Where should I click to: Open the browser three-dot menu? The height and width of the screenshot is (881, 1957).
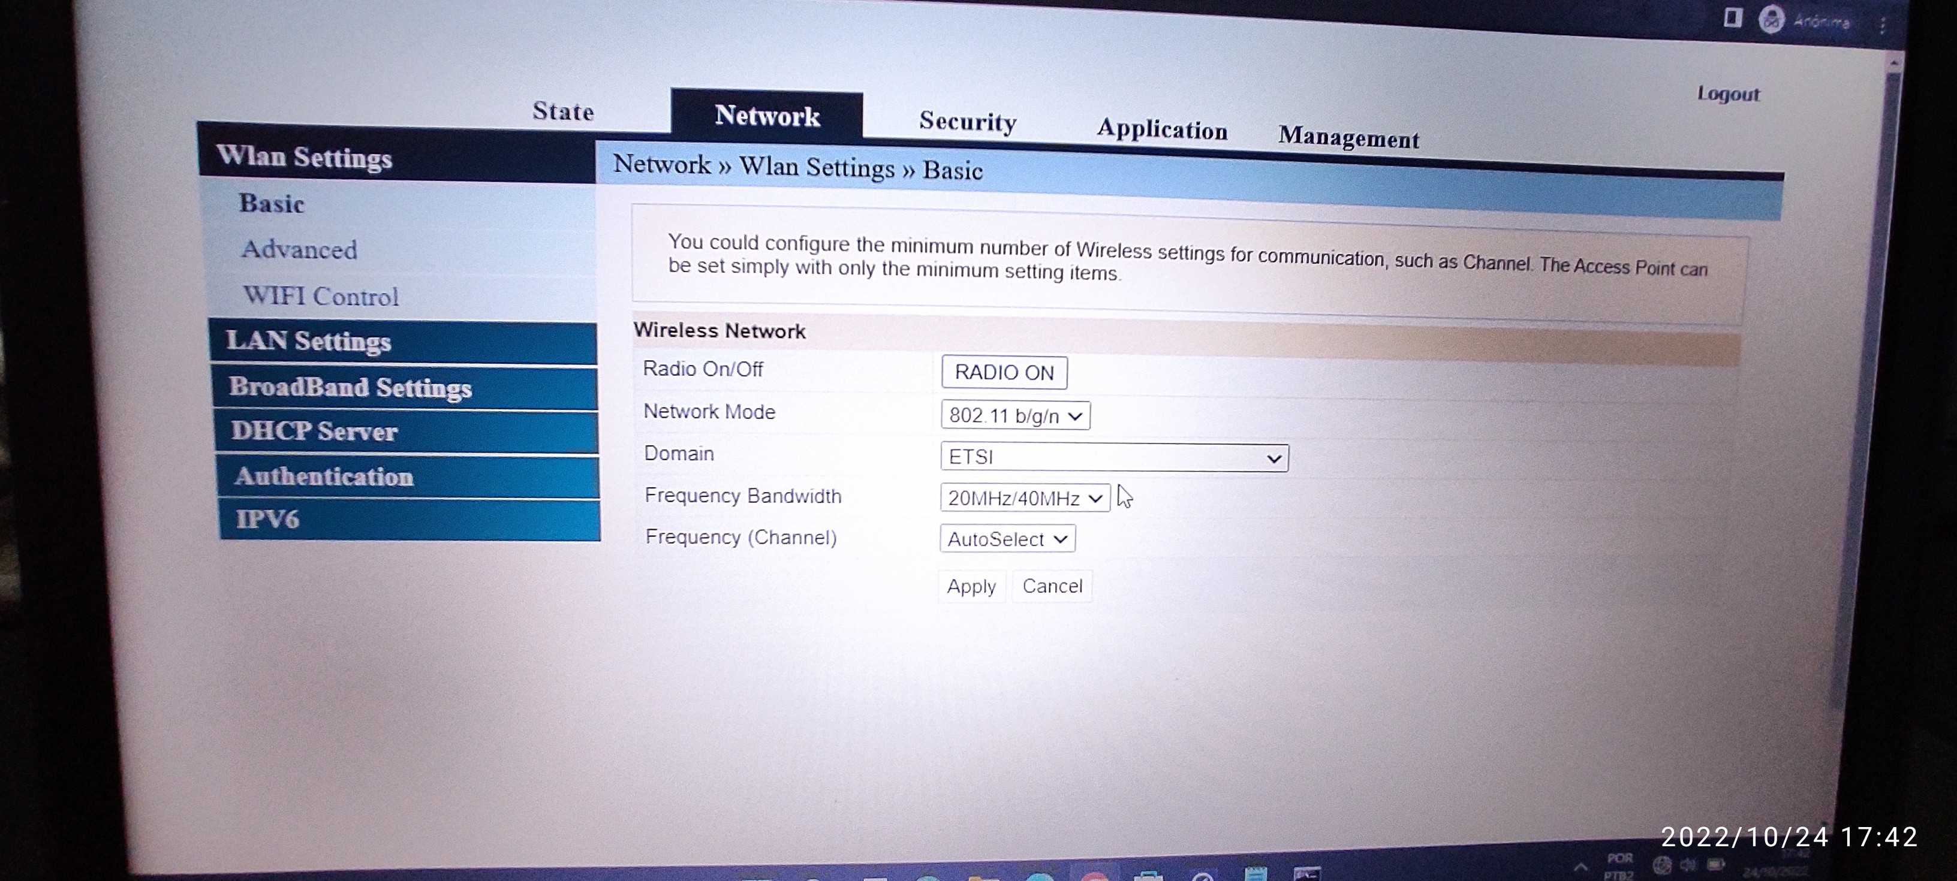1883,25
